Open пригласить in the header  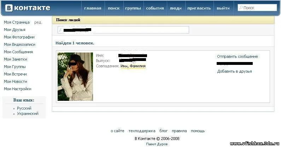click(x=199, y=8)
